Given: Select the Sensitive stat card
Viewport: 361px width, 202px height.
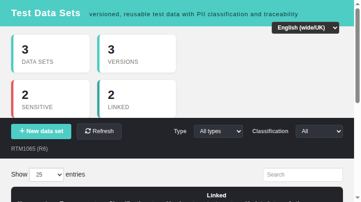Looking at the screenshot, I should click(50, 99).
